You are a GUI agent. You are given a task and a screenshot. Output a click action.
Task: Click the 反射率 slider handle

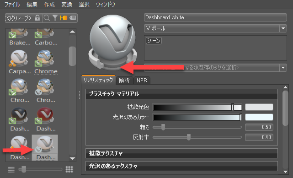[189, 137]
